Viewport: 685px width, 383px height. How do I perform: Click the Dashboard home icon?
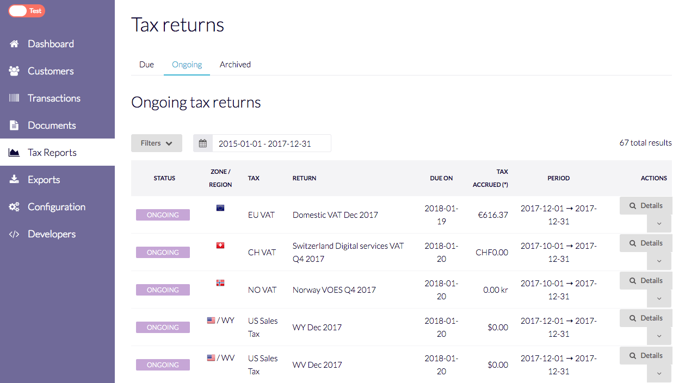pos(15,44)
